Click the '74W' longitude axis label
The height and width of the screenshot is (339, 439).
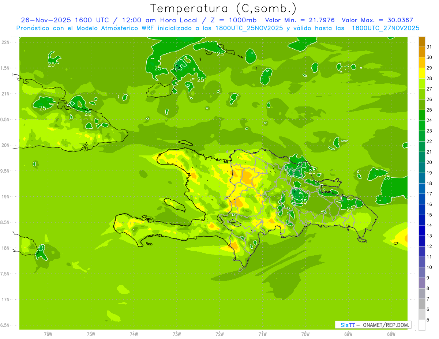[134, 334]
